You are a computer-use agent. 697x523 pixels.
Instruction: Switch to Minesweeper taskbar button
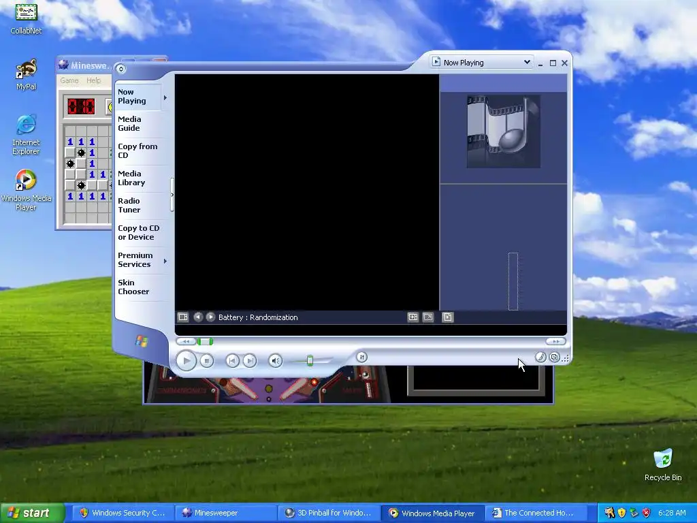tap(225, 513)
